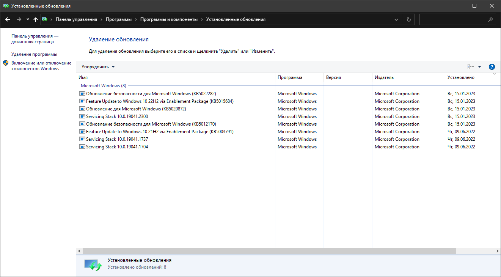Open the recent locations dropdown arrow

[x=28, y=19]
